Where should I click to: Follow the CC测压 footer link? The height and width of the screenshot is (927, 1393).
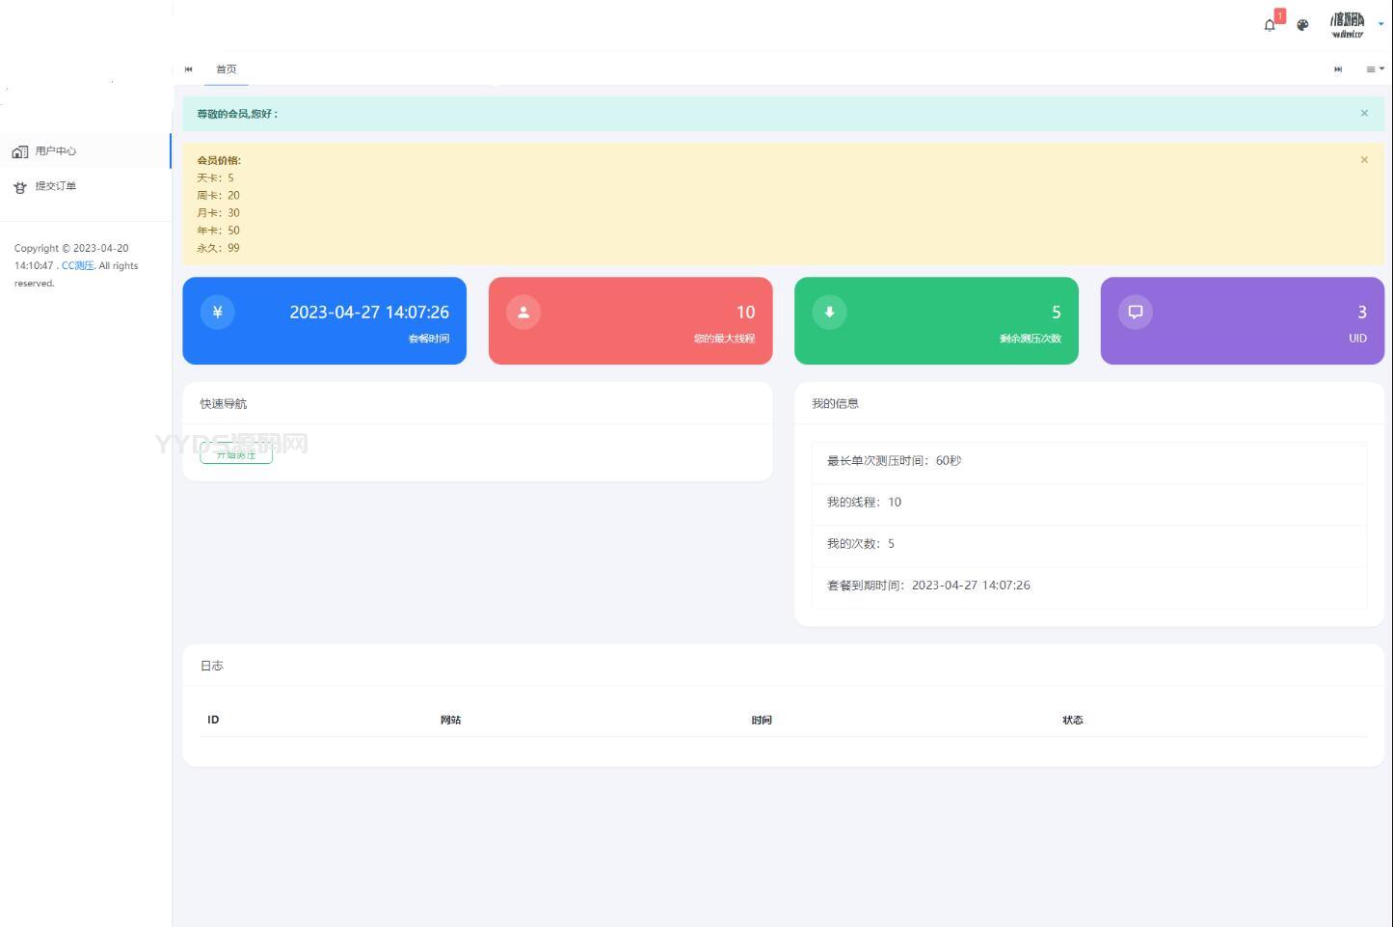(x=78, y=266)
